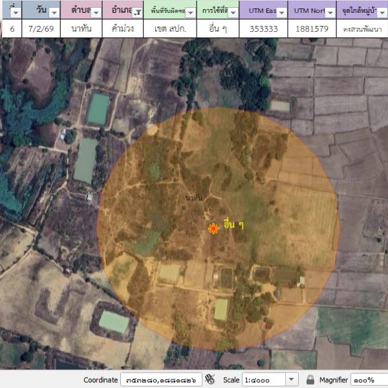
Task: Open filter dropdown on ตำบล column
Action: [96, 12]
